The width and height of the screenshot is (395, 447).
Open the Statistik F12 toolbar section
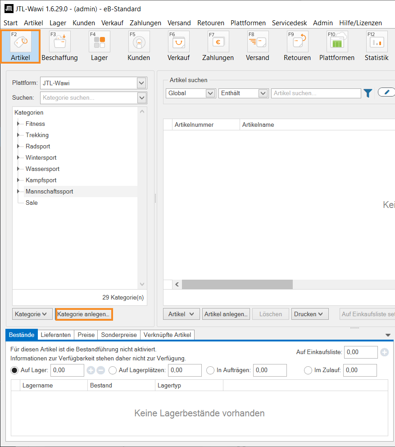[x=377, y=46]
